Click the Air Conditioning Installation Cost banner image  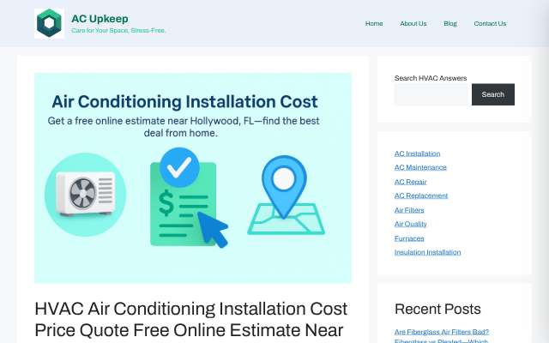(x=192, y=178)
